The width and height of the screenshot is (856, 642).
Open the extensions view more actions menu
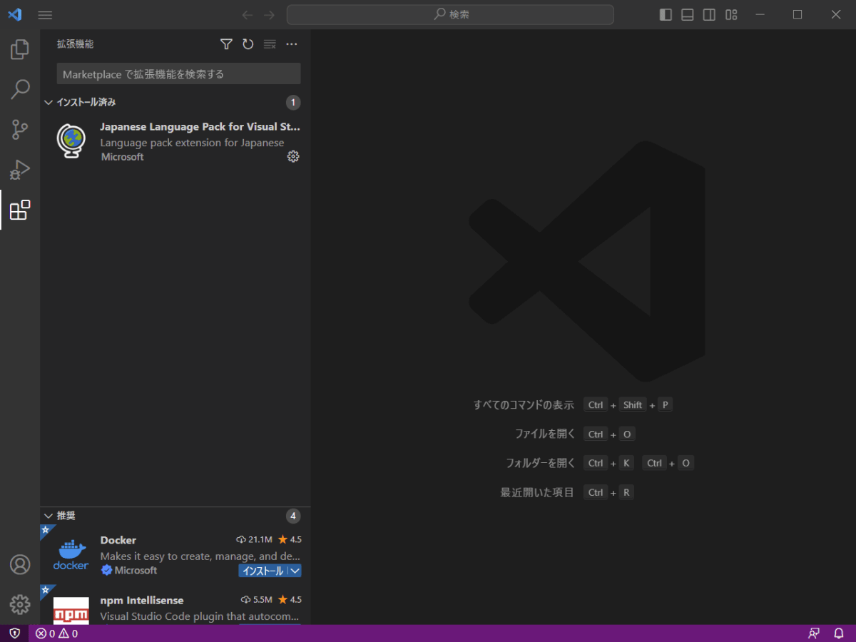pyautogui.click(x=291, y=44)
